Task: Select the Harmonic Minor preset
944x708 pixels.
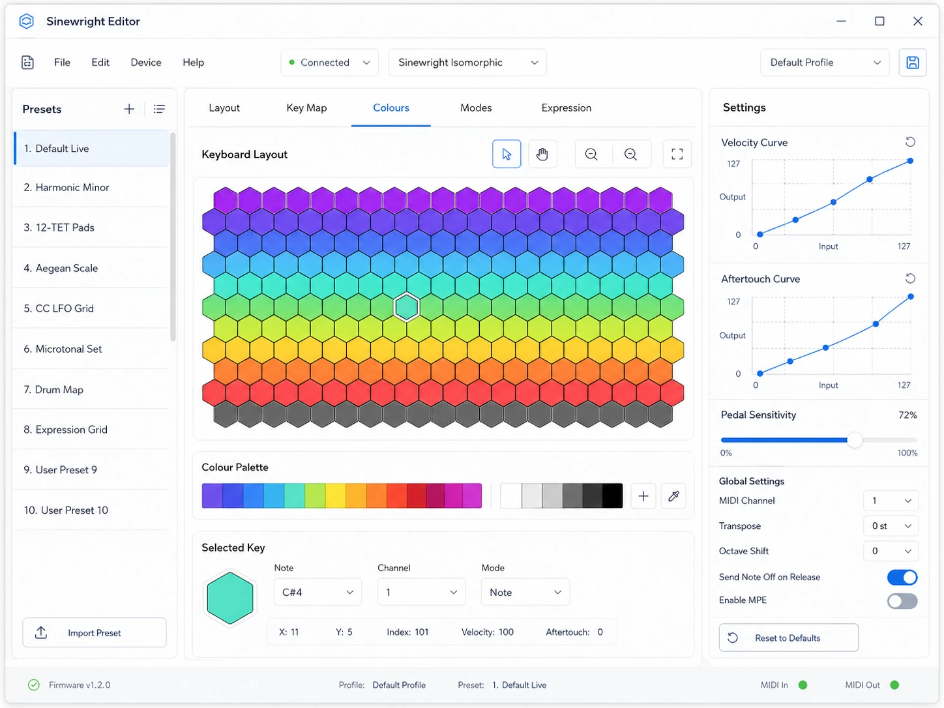Action: (91, 187)
